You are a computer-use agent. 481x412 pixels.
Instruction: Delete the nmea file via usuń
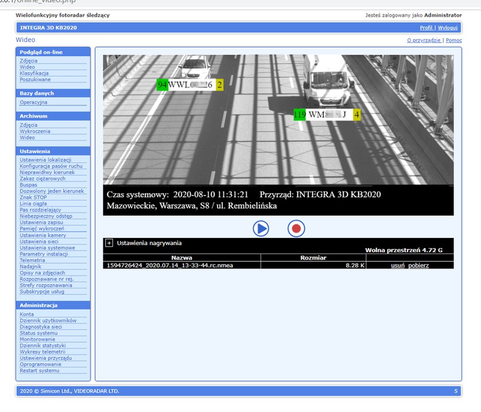(398, 265)
